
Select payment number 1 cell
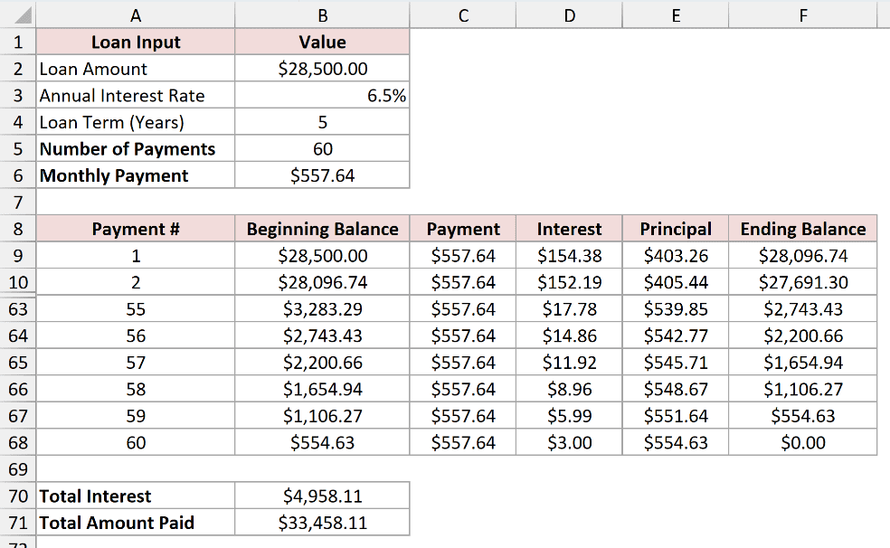(x=135, y=255)
